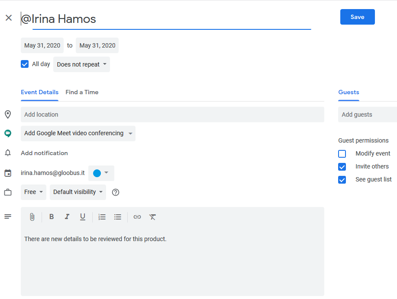The height and width of the screenshot is (299, 397).
Task: Click the Add location field
Action: (x=172, y=115)
